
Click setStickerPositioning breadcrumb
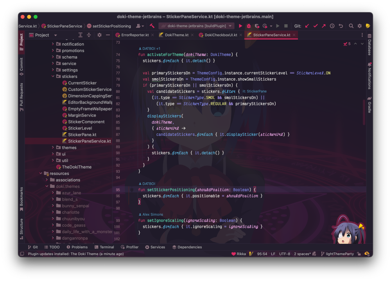109,26
